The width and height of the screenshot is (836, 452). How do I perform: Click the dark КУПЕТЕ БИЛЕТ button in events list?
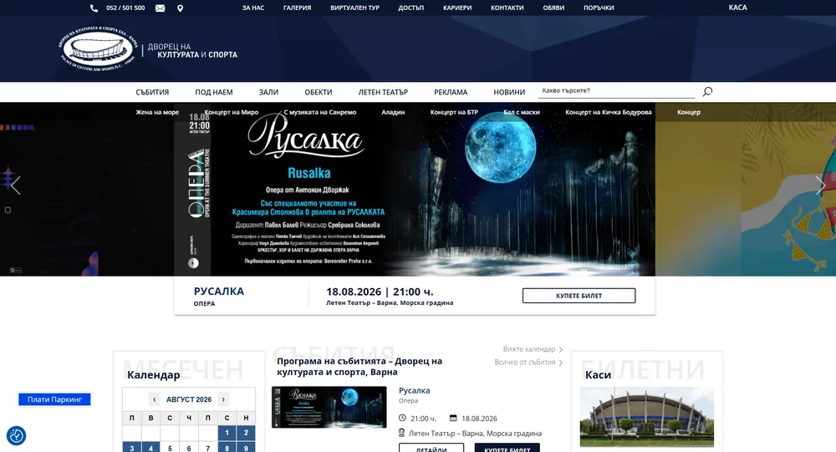[507, 449]
